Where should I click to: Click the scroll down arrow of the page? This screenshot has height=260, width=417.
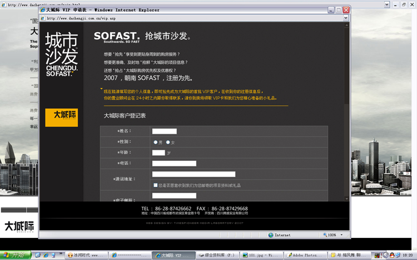pos(346,198)
